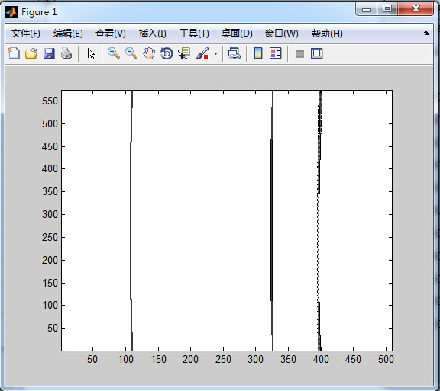440x391 pixels.
Task: Save the figure using the floppy icon
Action: tap(49, 53)
